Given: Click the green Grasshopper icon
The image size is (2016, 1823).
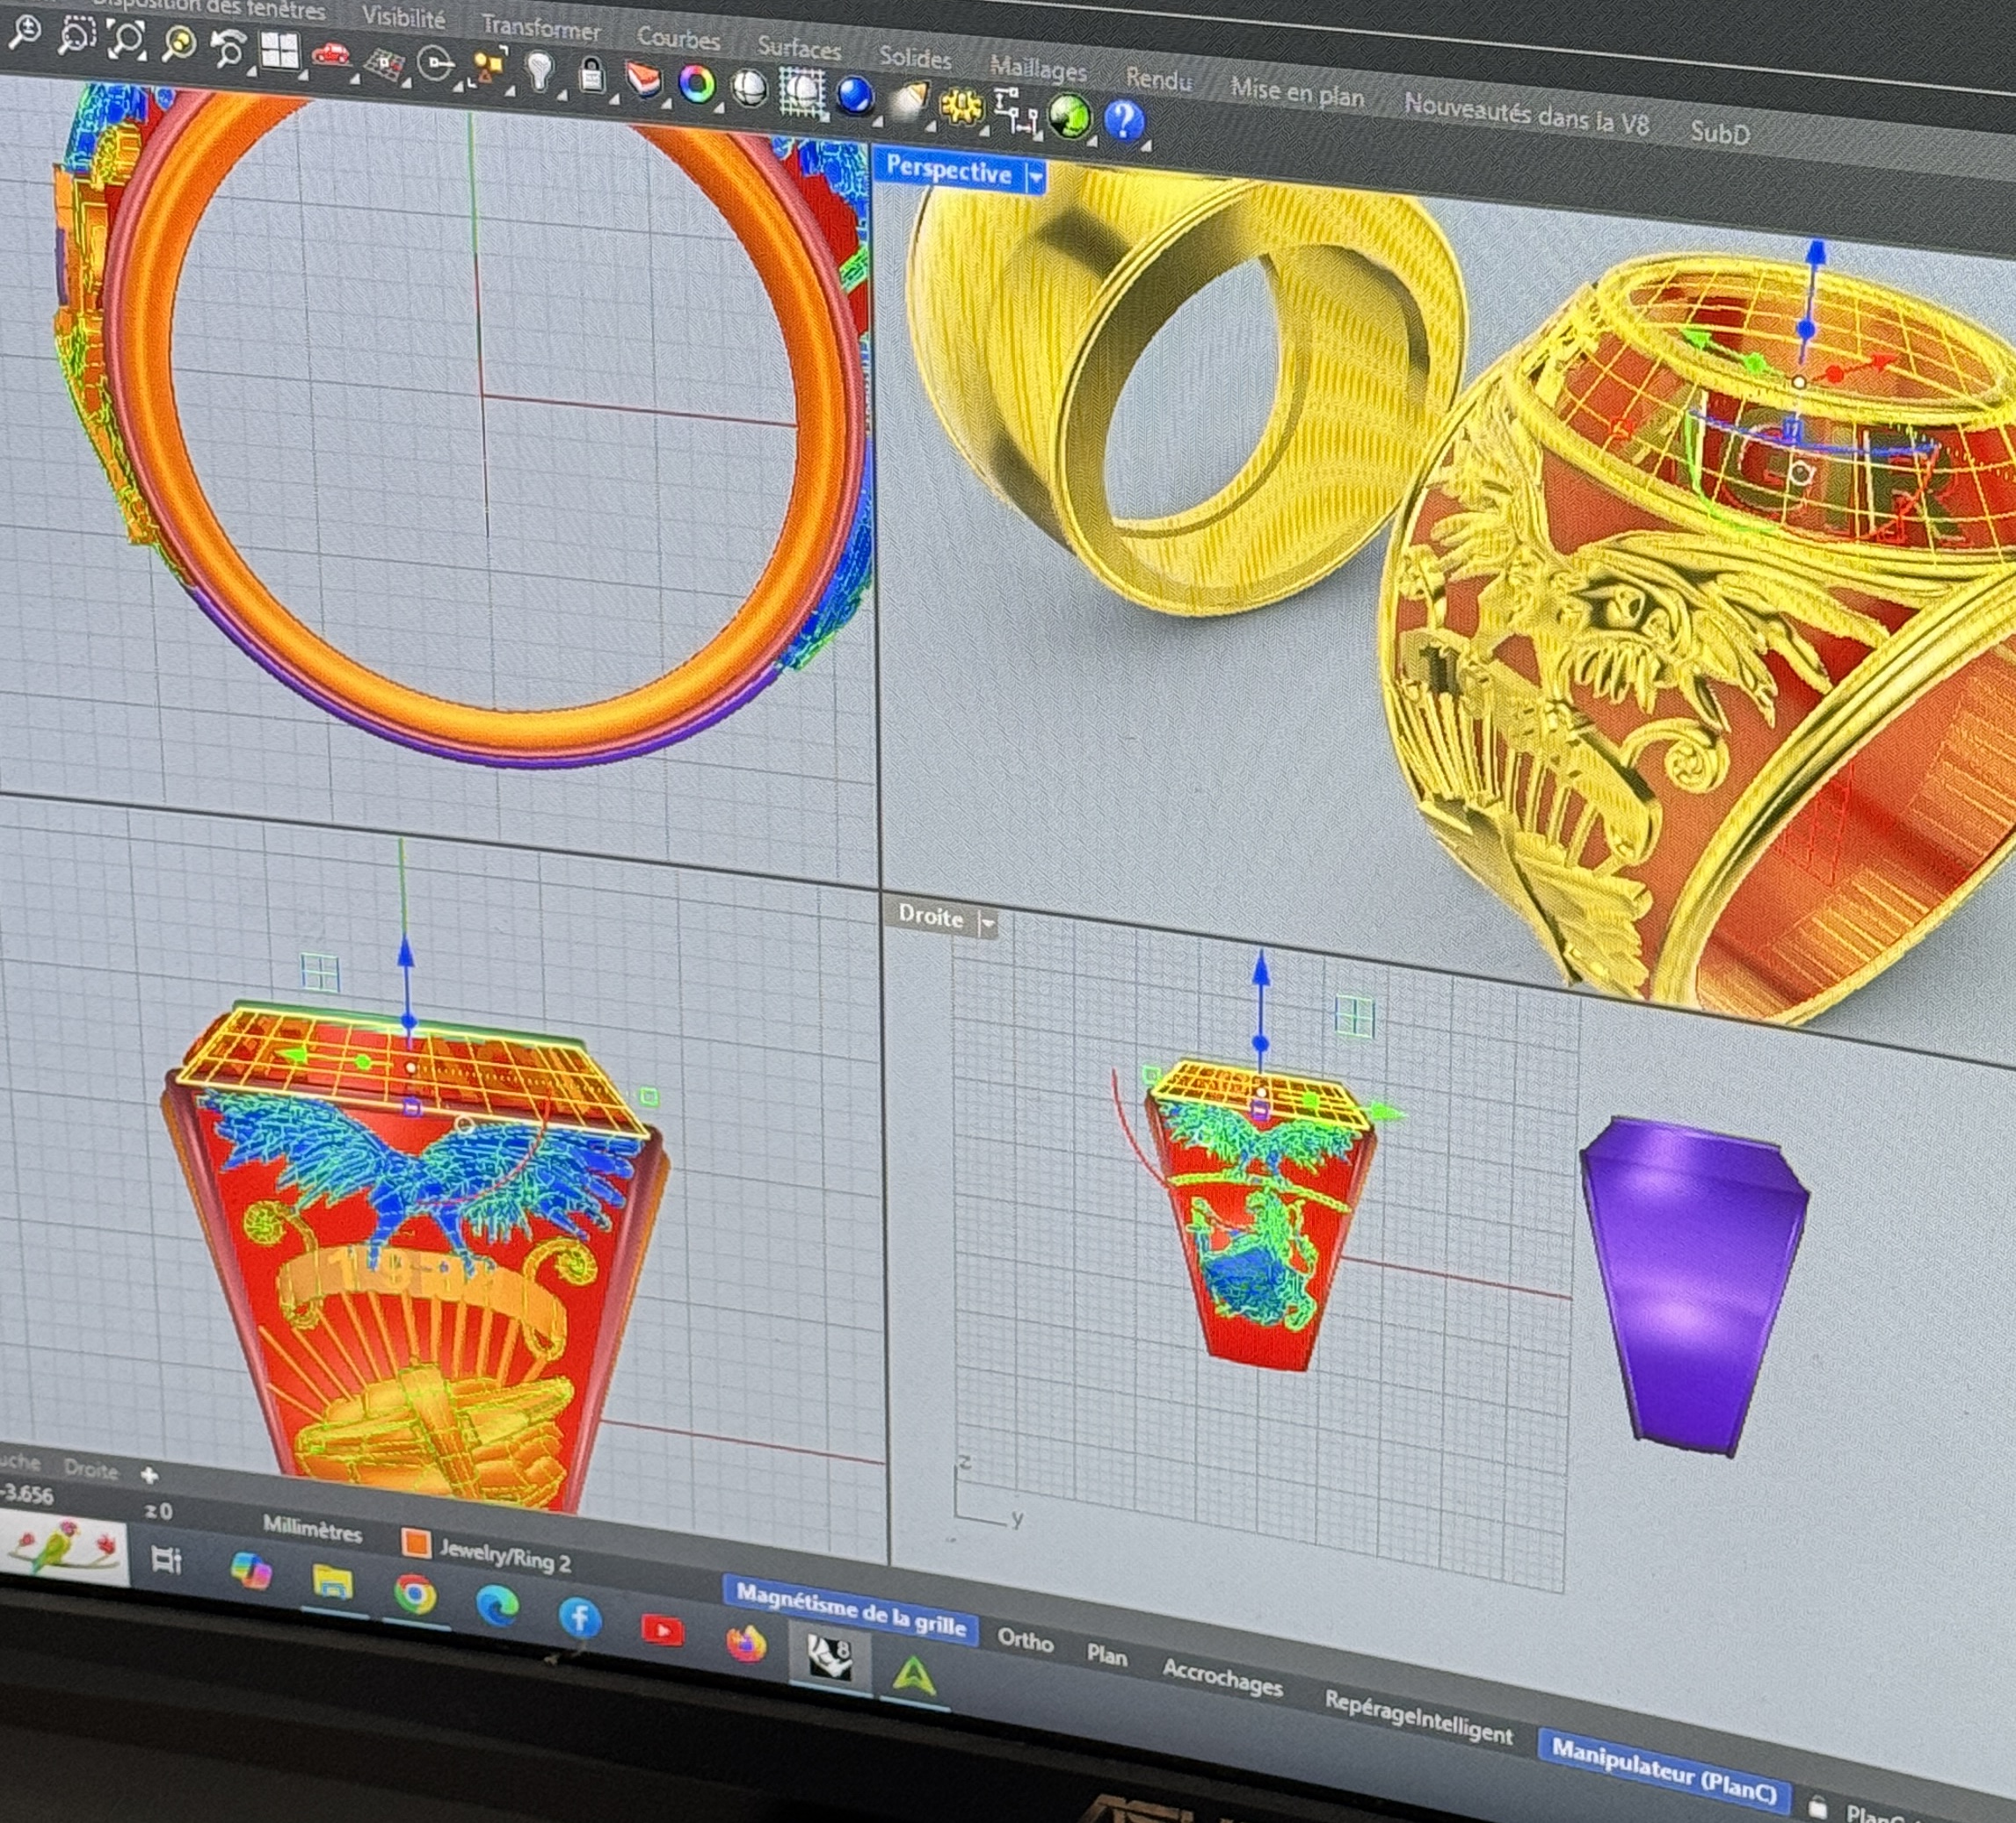Looking at the screenshot, I should tap(1069, 116).
